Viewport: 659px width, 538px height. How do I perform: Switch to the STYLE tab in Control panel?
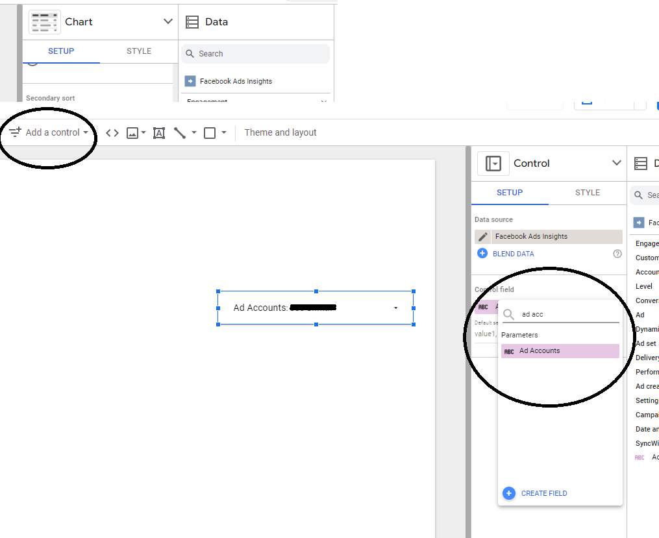tap(587, 193)
